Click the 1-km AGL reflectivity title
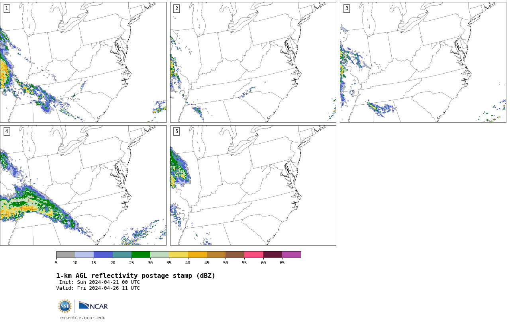The width and height of the screenshot is (510, 322). (135, 275)
